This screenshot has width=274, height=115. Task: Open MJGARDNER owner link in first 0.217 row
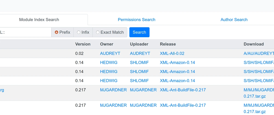pyautogui.click(x=113, y=90)
